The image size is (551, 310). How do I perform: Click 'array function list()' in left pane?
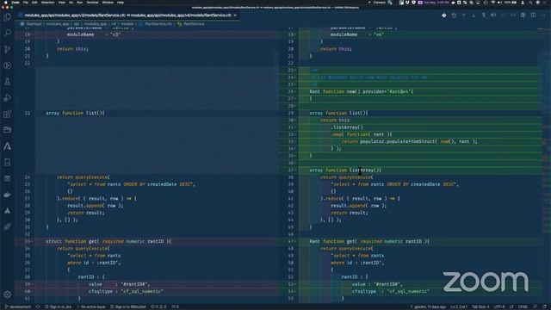75,113
